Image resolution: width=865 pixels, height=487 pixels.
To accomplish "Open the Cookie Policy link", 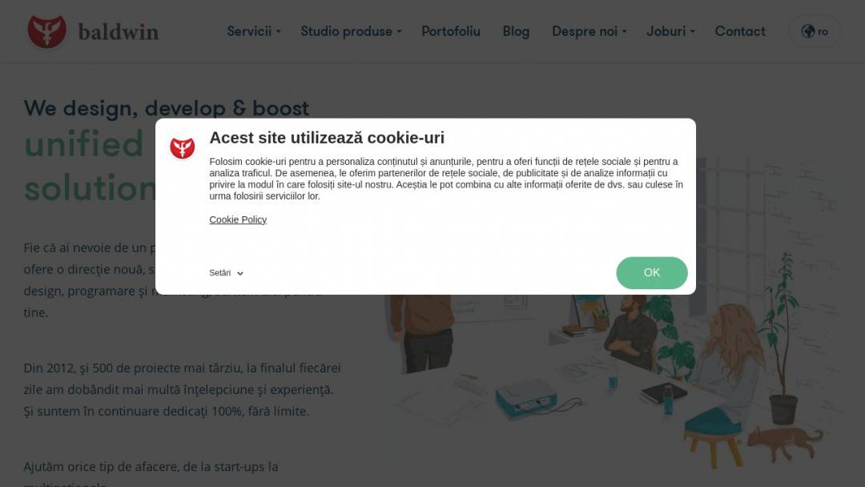I will pyautogui.click(x=238, y=219).
